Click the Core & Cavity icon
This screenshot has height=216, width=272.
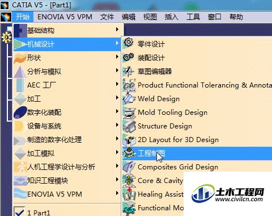(x=129, y=181)
